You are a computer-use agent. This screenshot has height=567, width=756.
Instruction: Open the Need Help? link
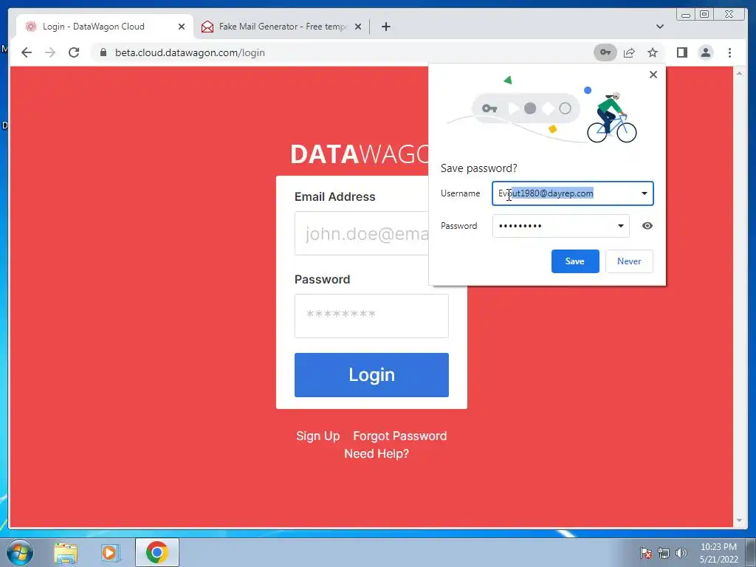coord(377,454)
